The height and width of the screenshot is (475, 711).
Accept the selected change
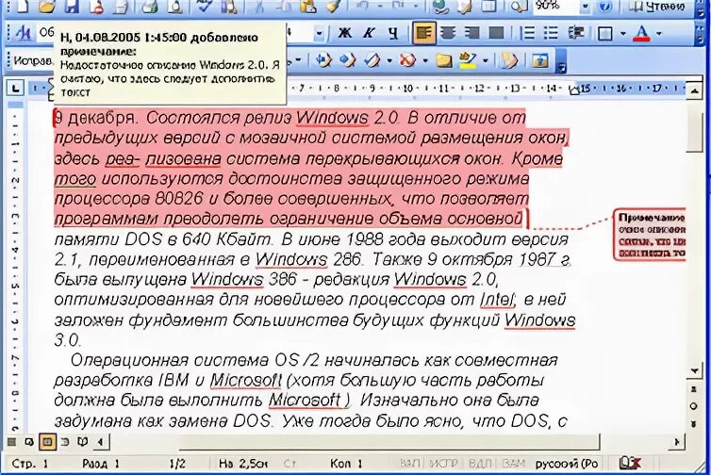[372, 60]
